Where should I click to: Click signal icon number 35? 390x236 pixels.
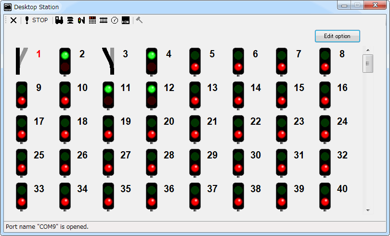(108, 197)
